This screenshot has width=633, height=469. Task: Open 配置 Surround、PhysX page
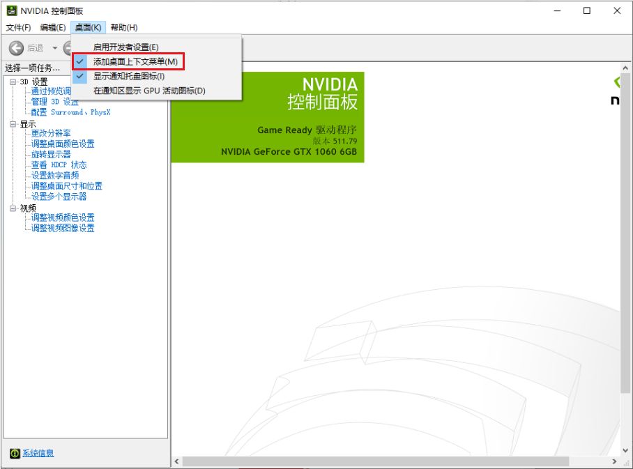pos(70,112)
